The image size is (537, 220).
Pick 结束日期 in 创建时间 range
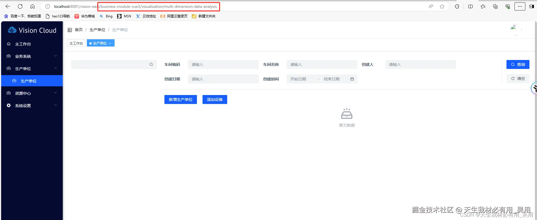332,79
